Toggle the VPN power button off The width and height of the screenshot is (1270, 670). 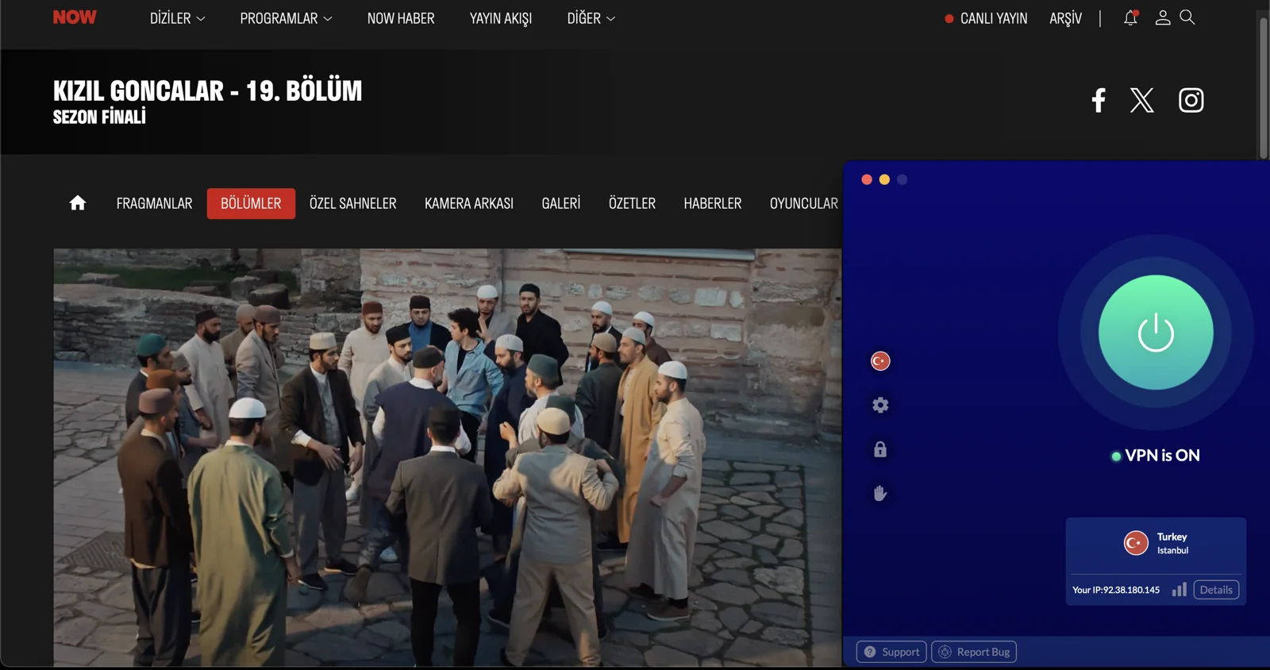(x=1156, y=333)
